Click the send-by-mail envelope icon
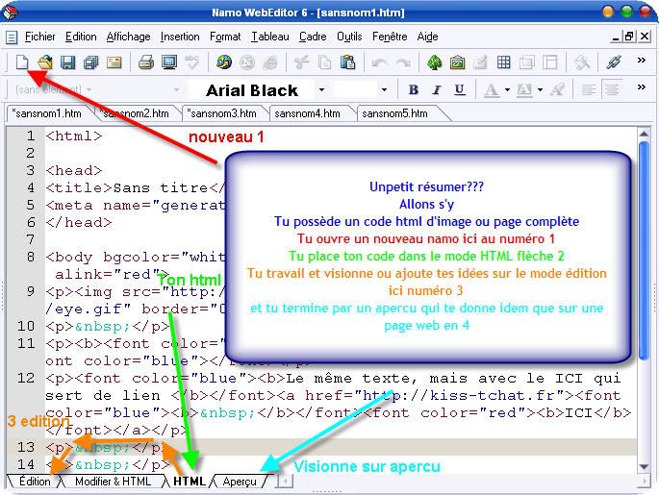 point(114,62)
